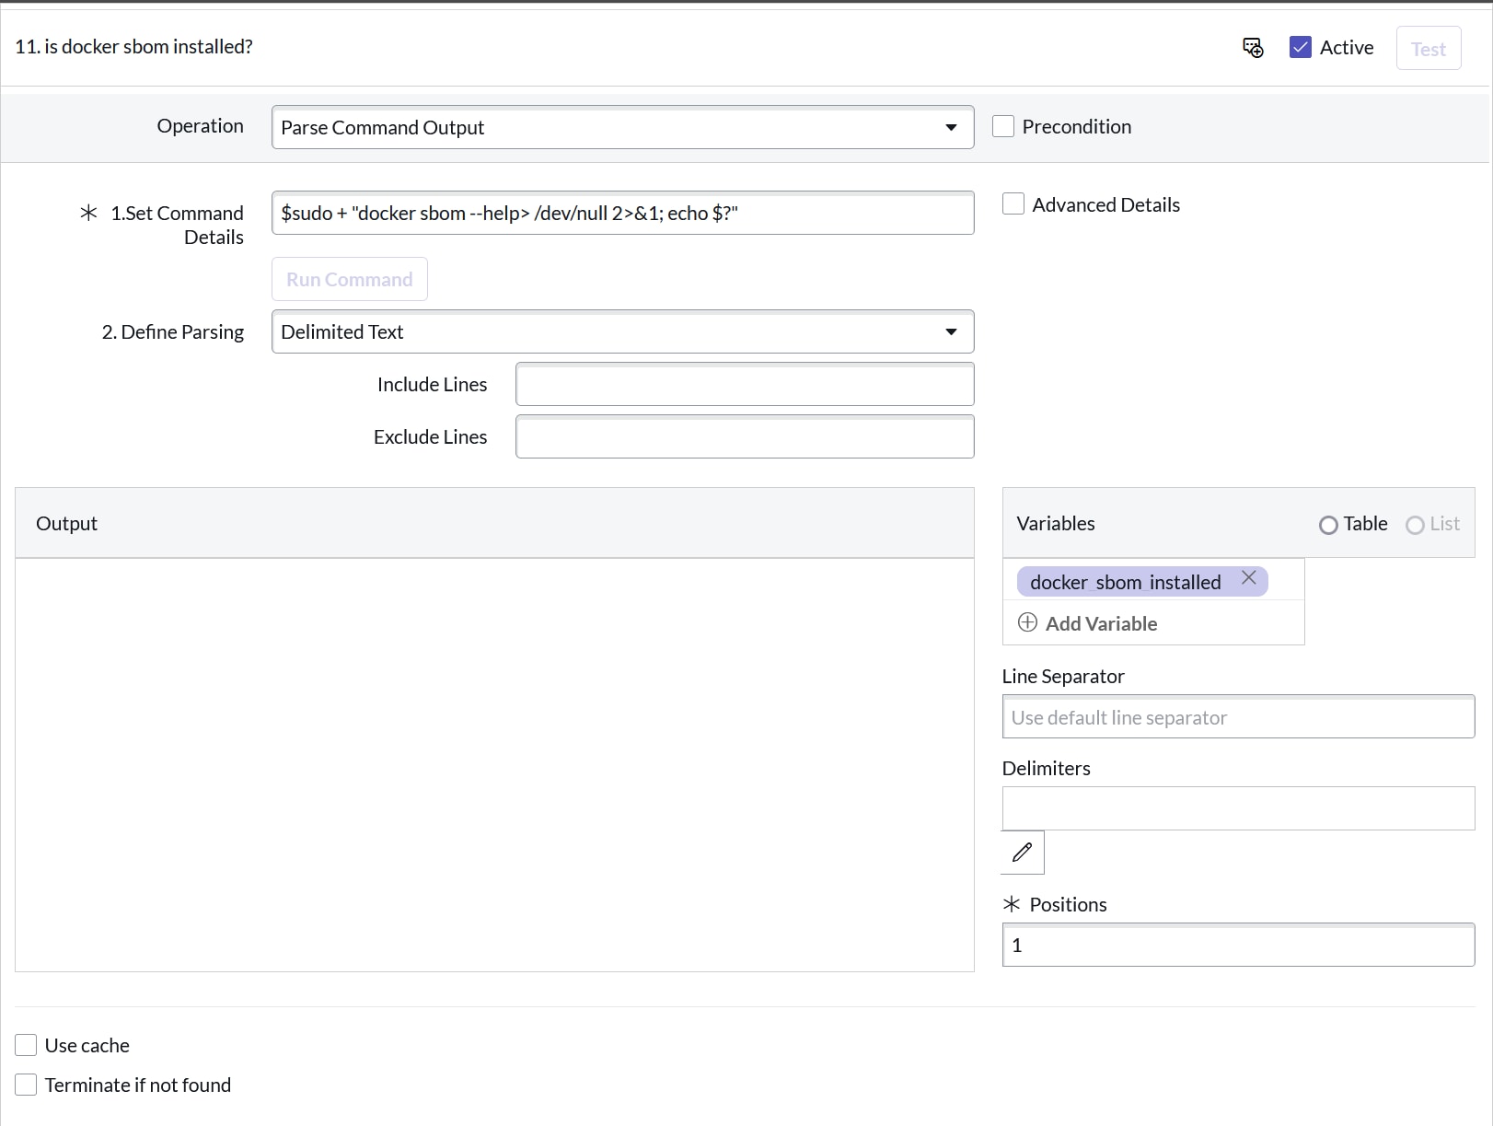
Task: Select the Table radio button for Variables
Action: click(x=1327, y=525)
